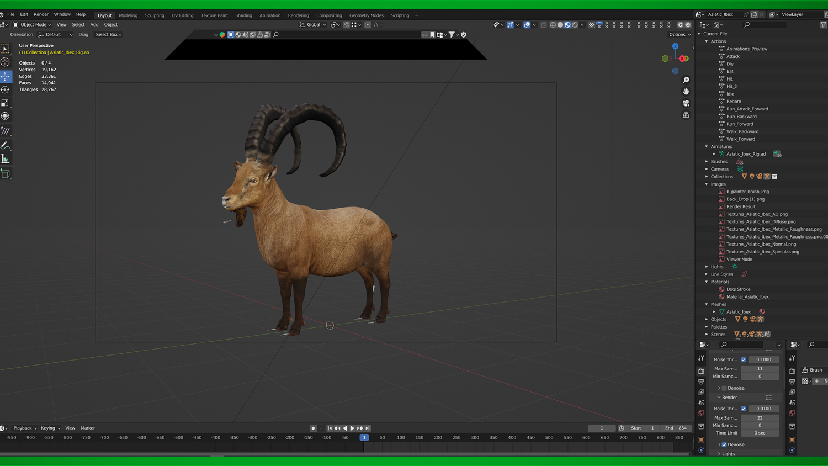Collapse the Actions tree group
Viewport: 828px width, 466px height.
(x=707, y=41)
